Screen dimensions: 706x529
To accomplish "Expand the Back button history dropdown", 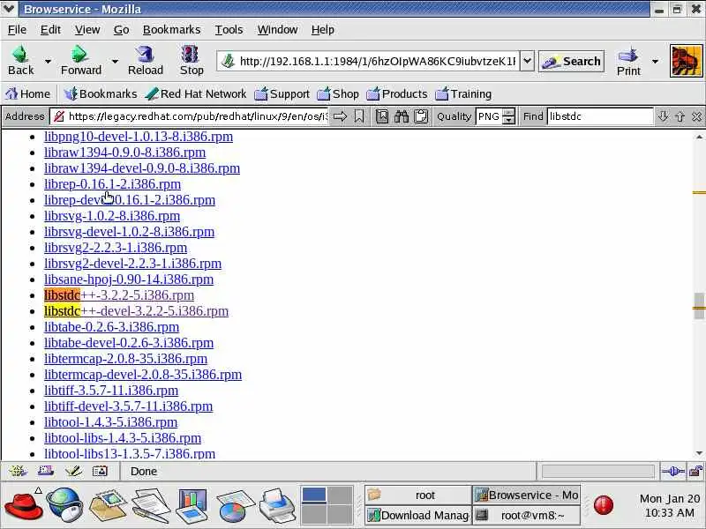I will tap(48, 61).
